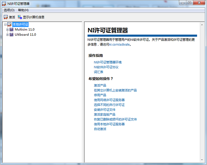Image resolution: width=207 pixels, height=165 pixels.
Task: Expand the Multisim 11.0 tree node
Action: [7, 30]
